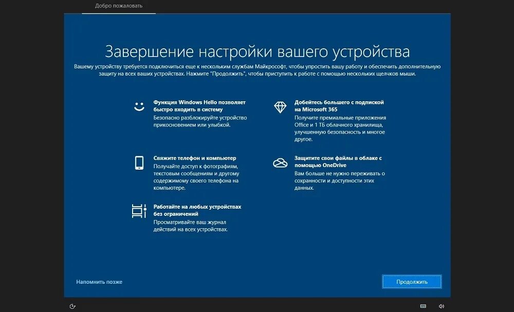Click the multi-device icon for cross-device work
The image size is (514, 312).
coord(137,210)
